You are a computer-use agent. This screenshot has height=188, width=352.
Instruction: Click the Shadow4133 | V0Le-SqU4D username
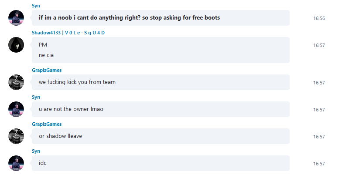(x=68, y=33)
